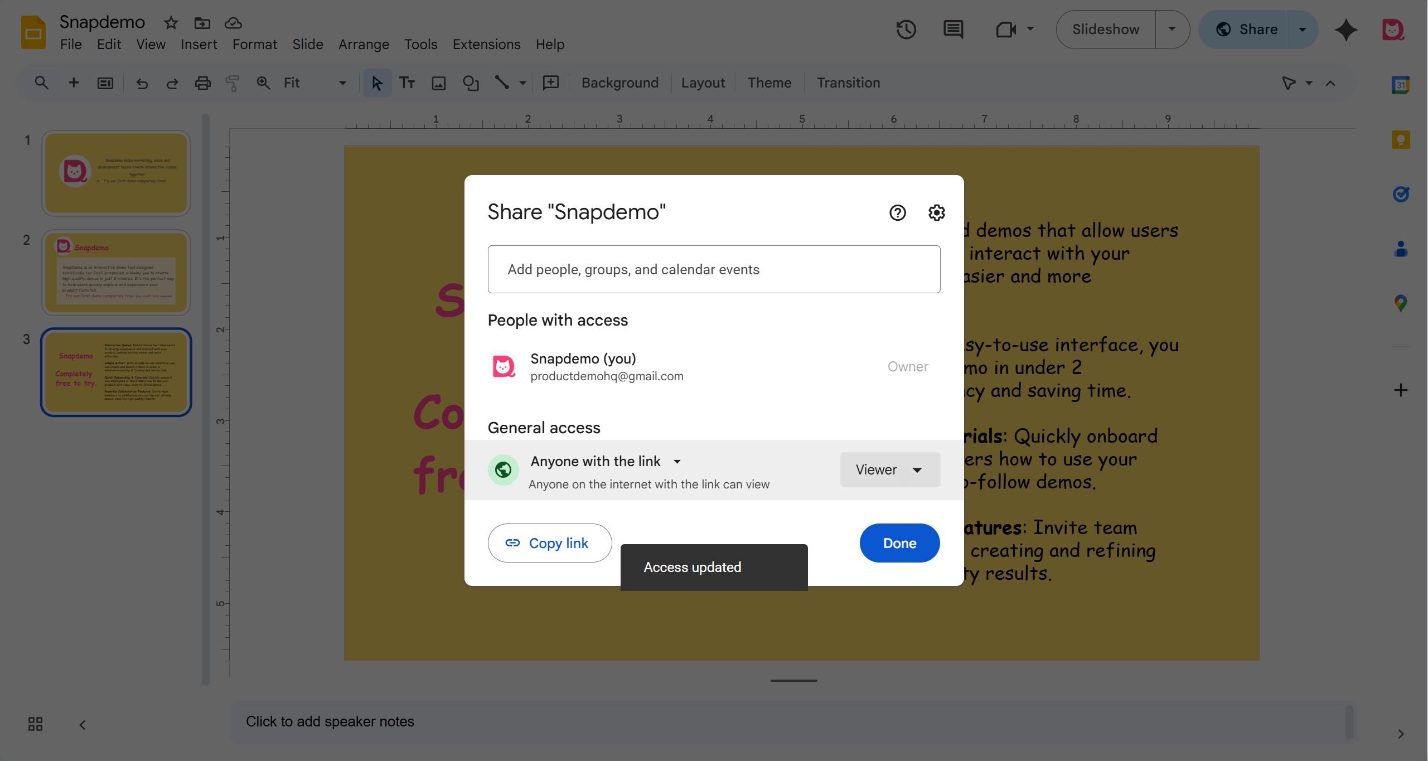Open Google Calendar side panel

point(1401,85)
